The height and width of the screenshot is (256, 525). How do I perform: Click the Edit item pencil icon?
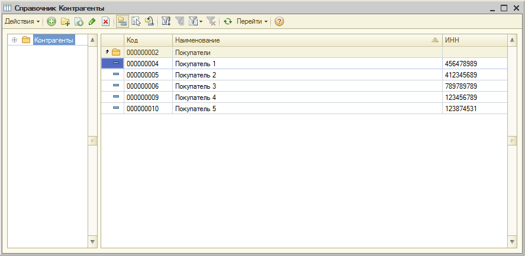click(92, 21)
